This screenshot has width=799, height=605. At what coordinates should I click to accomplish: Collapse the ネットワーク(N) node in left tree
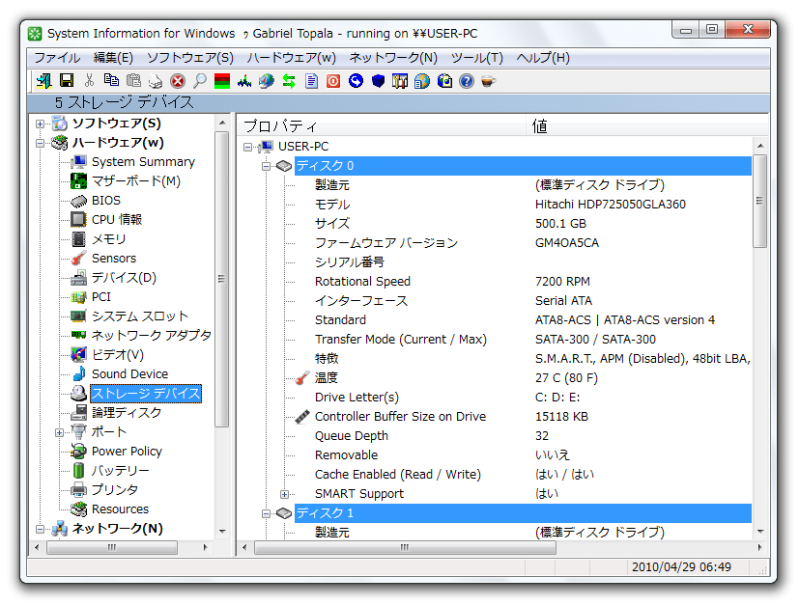40,529
